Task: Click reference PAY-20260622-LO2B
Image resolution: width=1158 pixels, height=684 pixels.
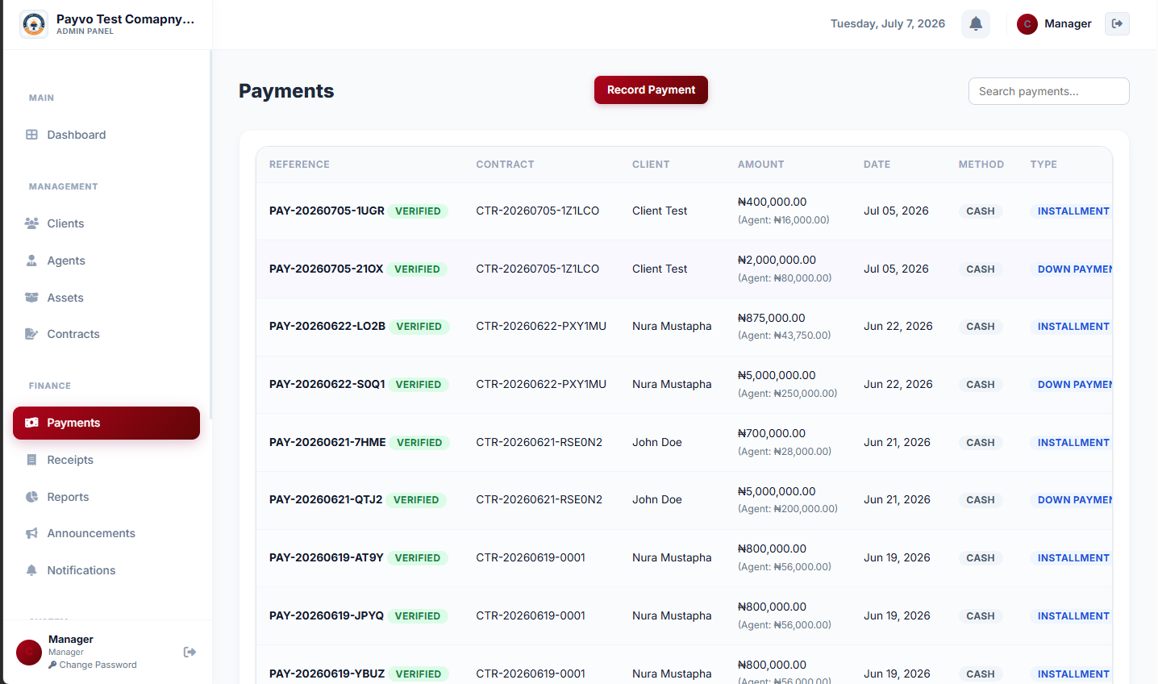Action: coord(327,326)
